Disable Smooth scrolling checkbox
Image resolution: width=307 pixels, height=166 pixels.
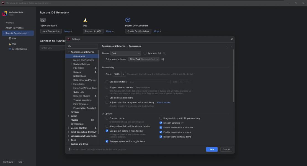tap(161, 123)
